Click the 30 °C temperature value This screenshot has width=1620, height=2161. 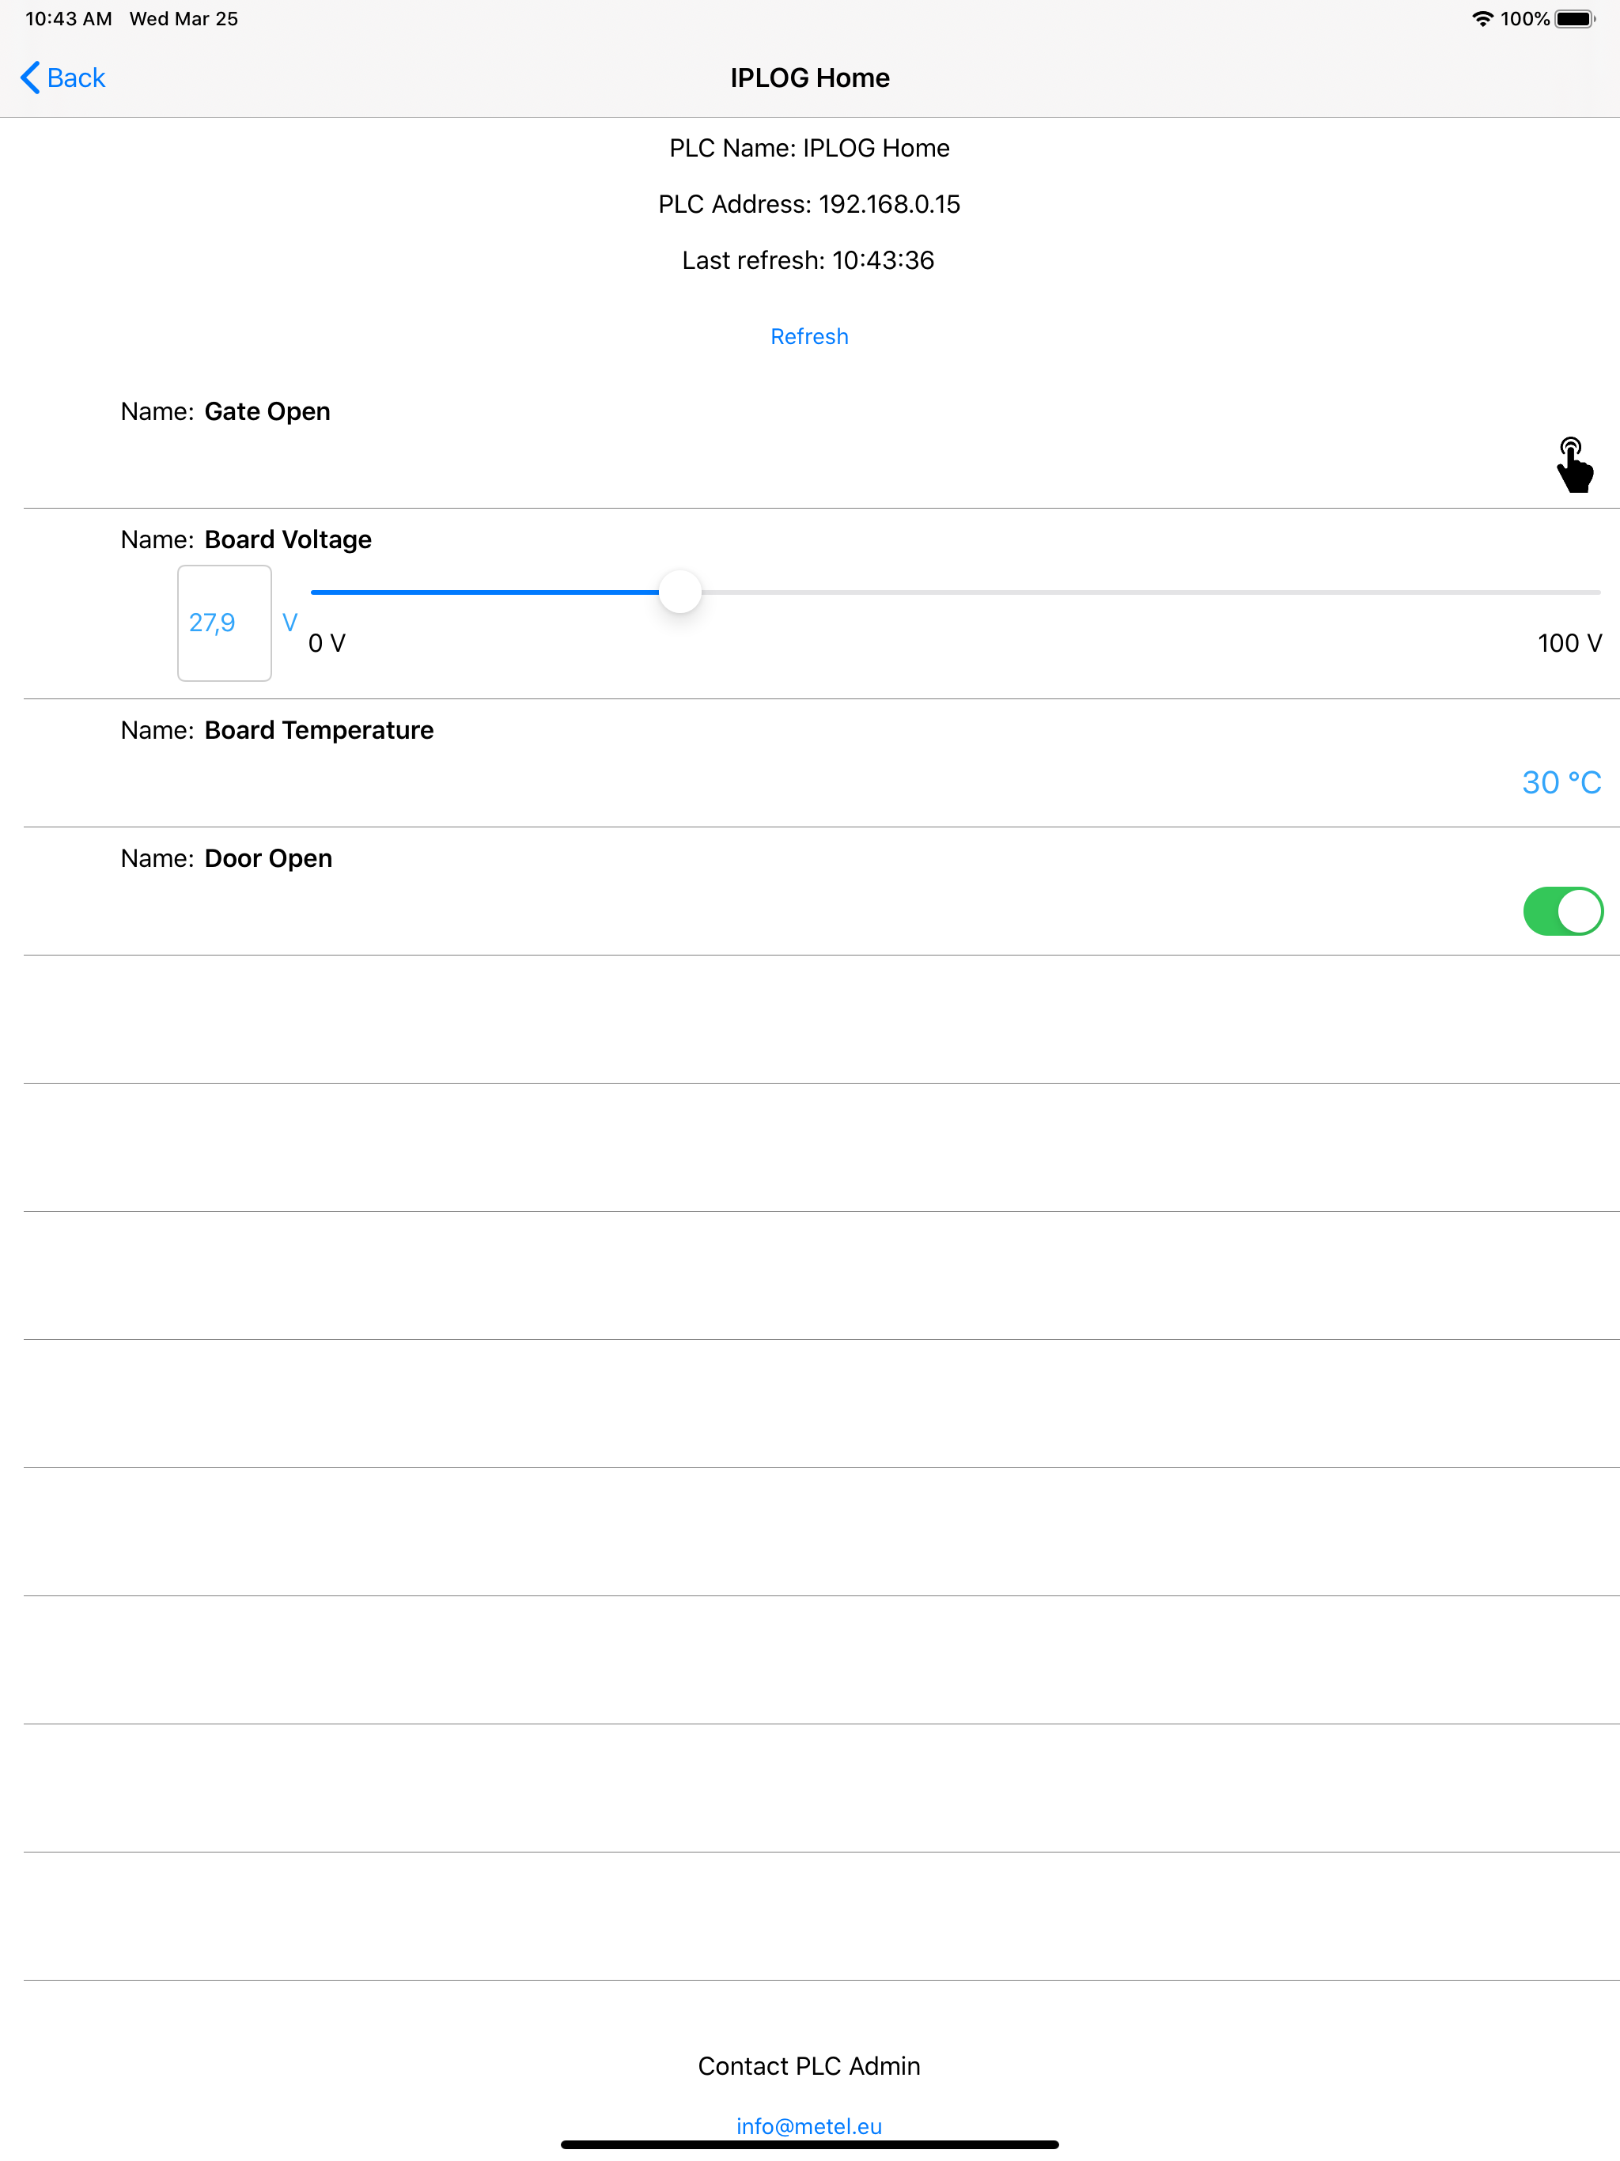point(1561,782)
